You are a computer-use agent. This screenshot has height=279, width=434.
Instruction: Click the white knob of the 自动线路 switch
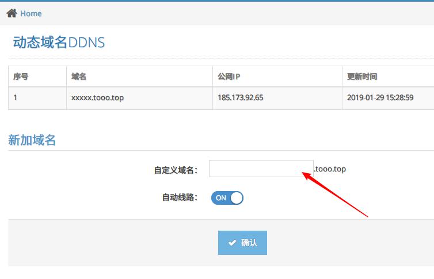236,198
